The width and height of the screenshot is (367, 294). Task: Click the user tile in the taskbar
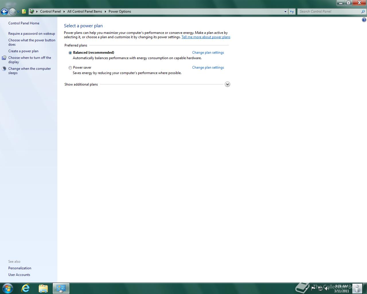tap(357, 288)
